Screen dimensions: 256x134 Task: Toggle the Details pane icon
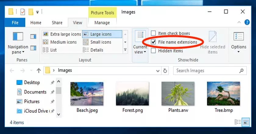tap(33, 48)
